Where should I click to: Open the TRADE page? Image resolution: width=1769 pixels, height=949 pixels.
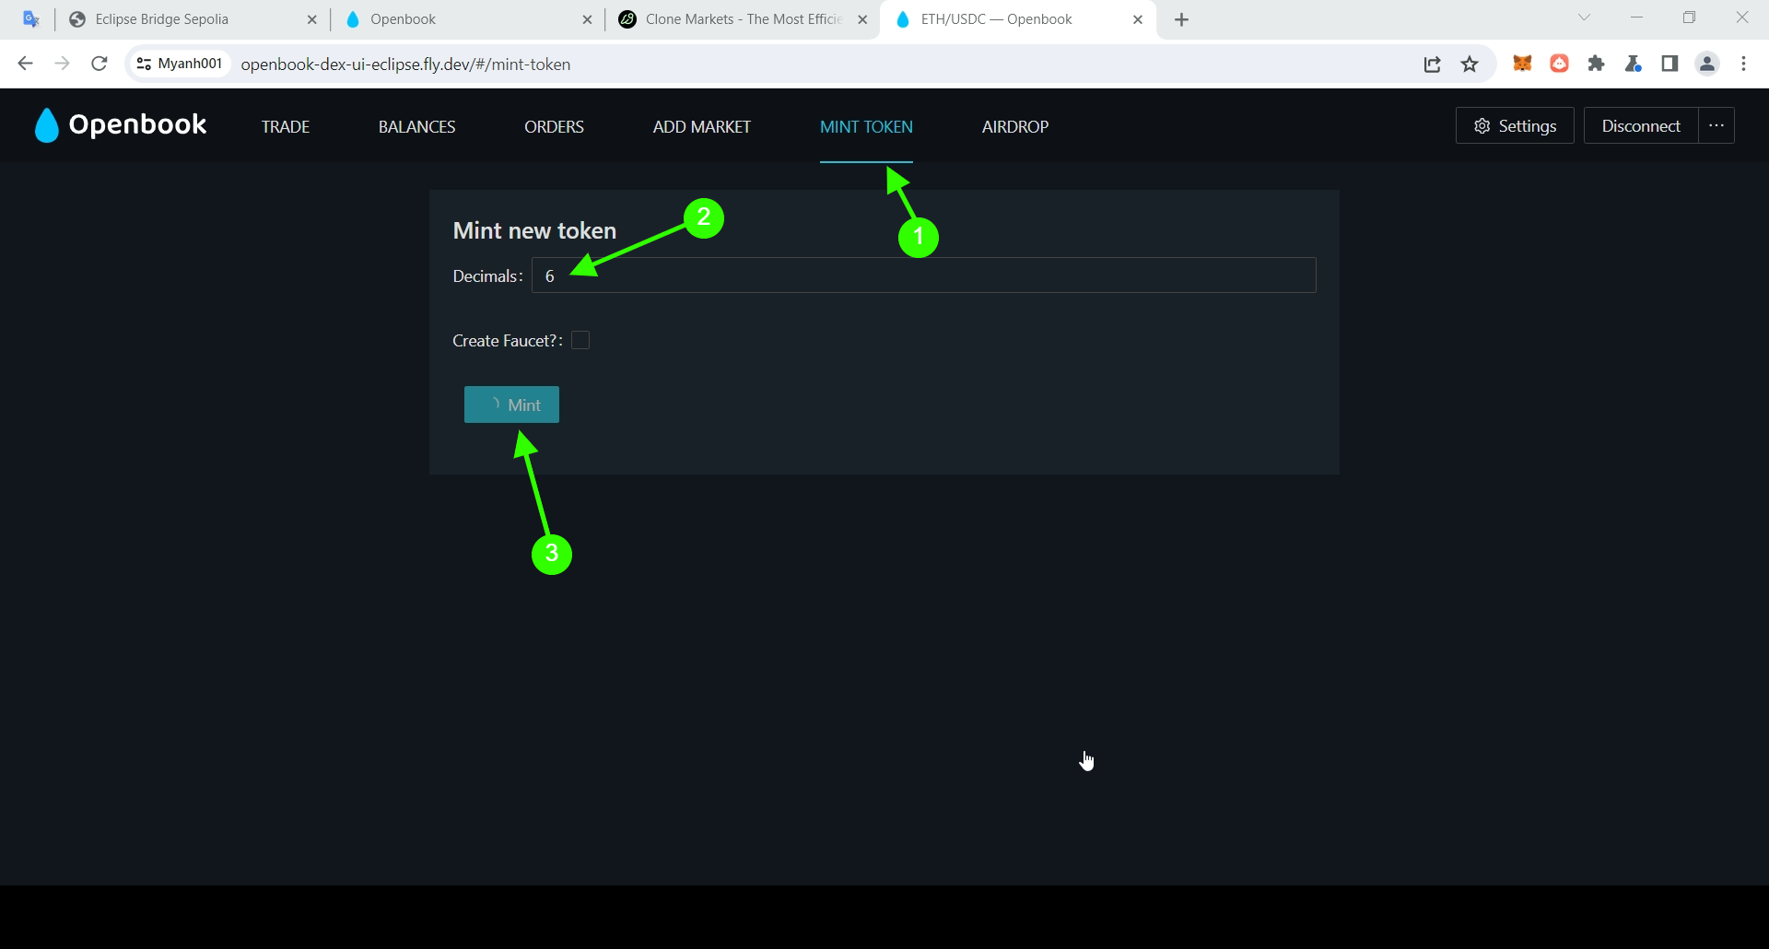(286, 126)
